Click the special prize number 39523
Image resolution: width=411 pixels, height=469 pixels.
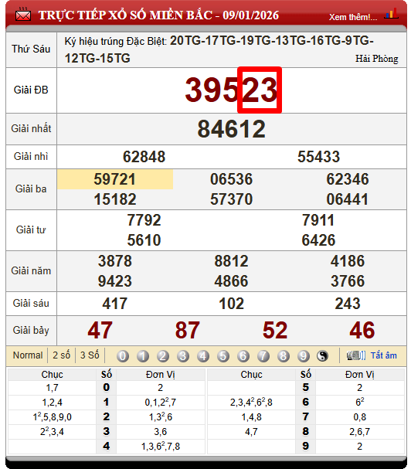[x=231, y=90]
